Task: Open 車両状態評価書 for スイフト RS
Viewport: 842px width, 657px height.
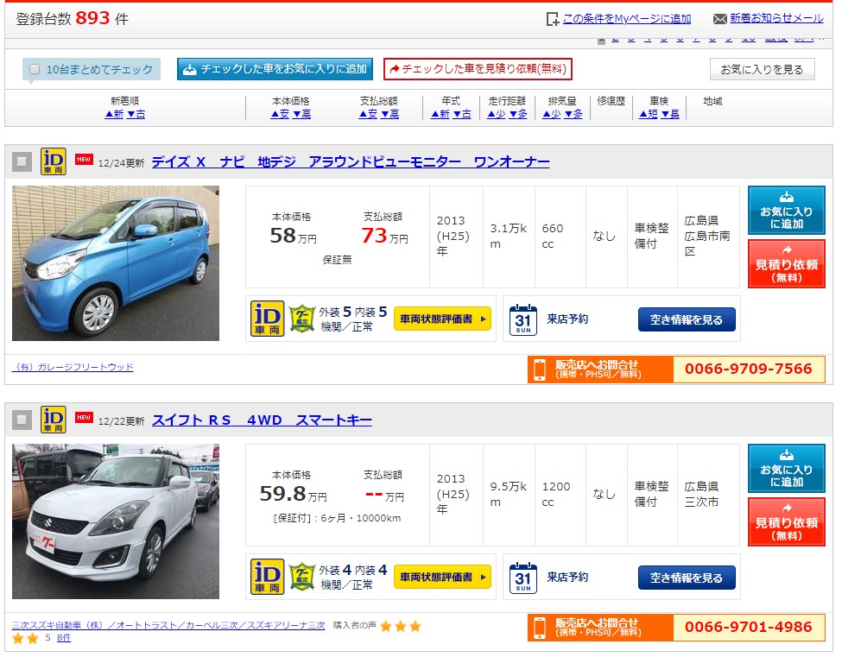Action: 442,577
